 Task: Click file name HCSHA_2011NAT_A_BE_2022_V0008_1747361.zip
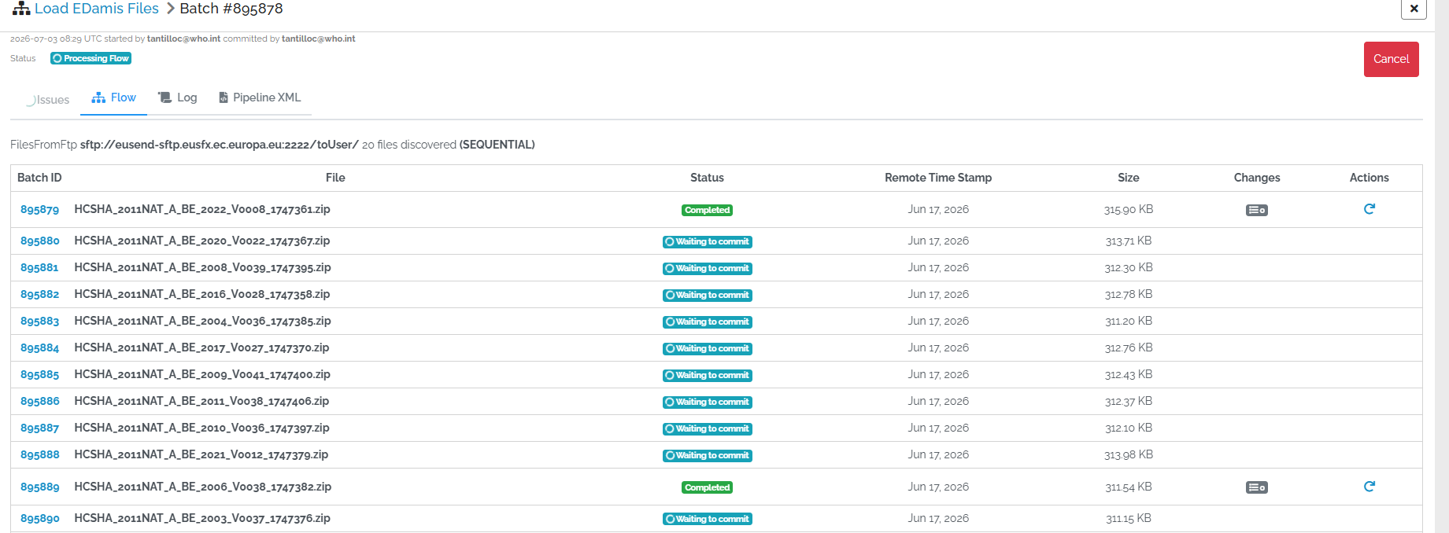point(202,209)
